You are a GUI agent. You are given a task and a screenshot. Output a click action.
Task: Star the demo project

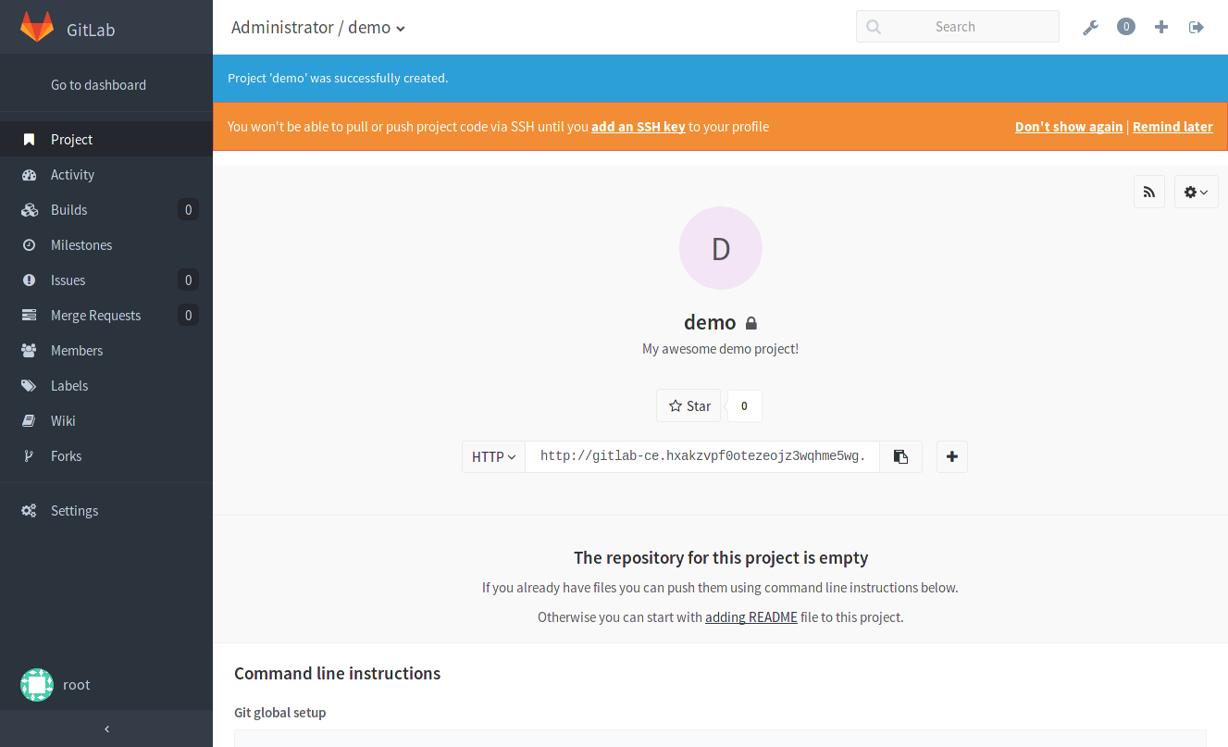point(688,405)
